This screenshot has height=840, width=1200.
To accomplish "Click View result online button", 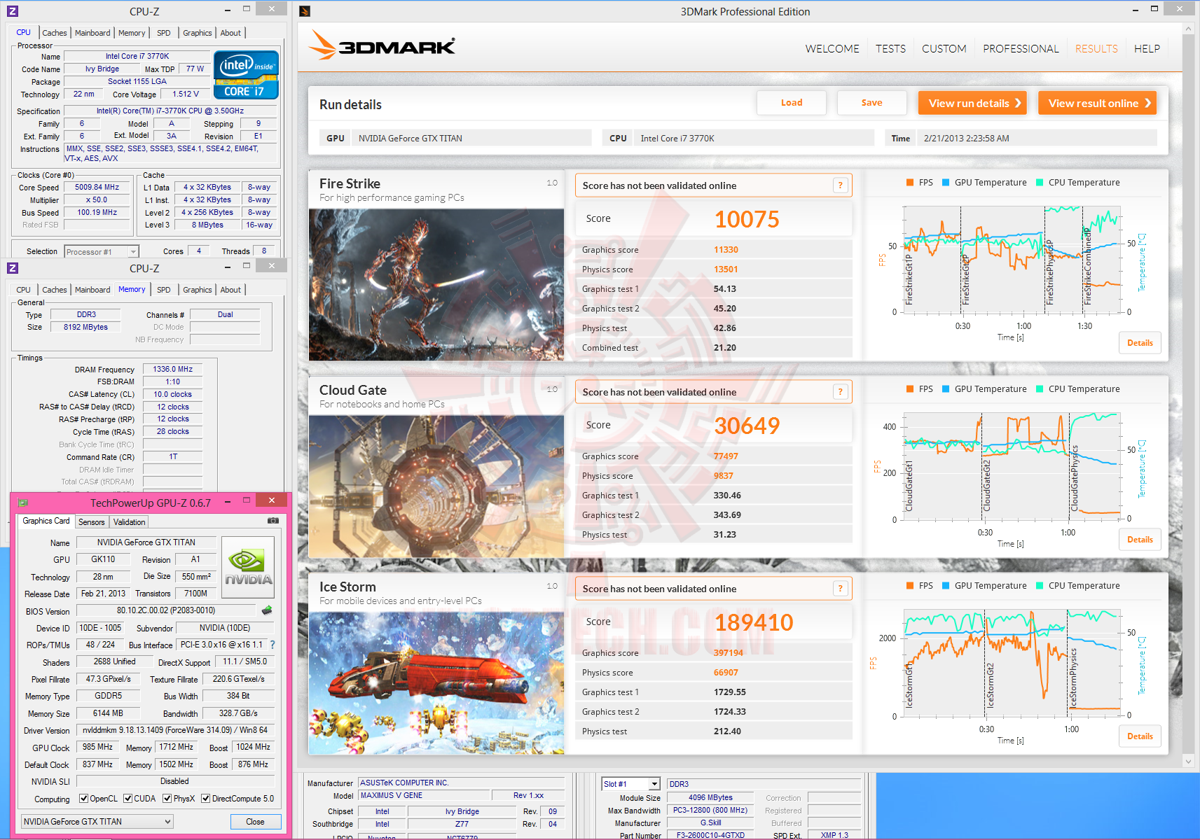I will (1097, 103).
